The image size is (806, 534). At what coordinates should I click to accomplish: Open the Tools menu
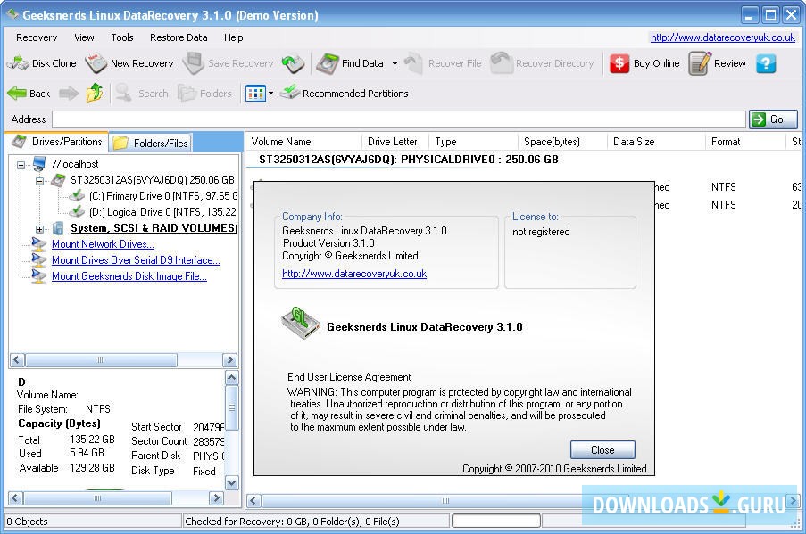coord(121,37)
